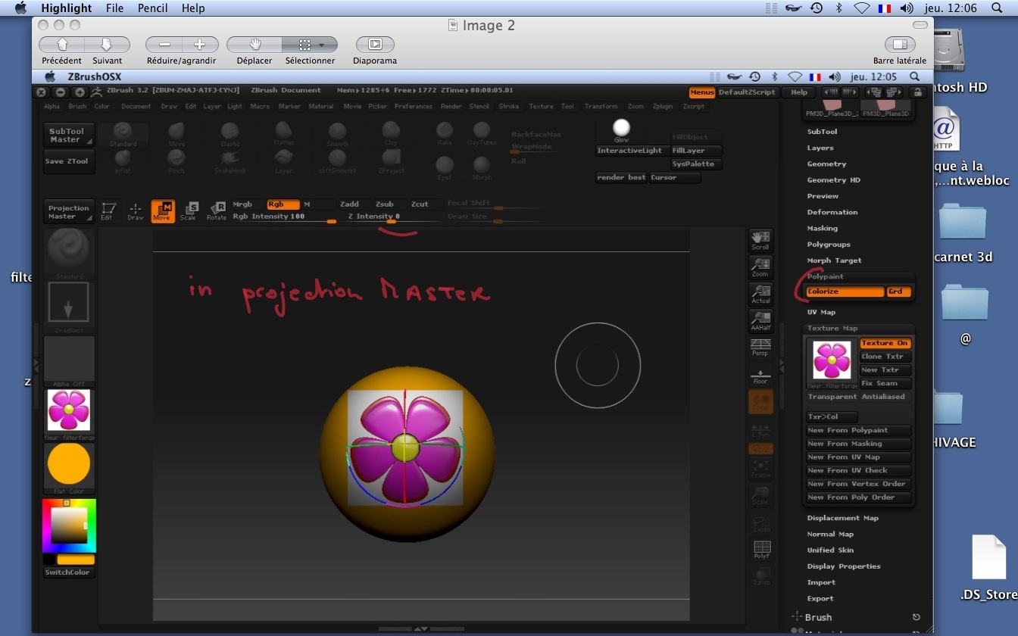
Task: Expand the Deformation section
Action: tap(832, 212)
